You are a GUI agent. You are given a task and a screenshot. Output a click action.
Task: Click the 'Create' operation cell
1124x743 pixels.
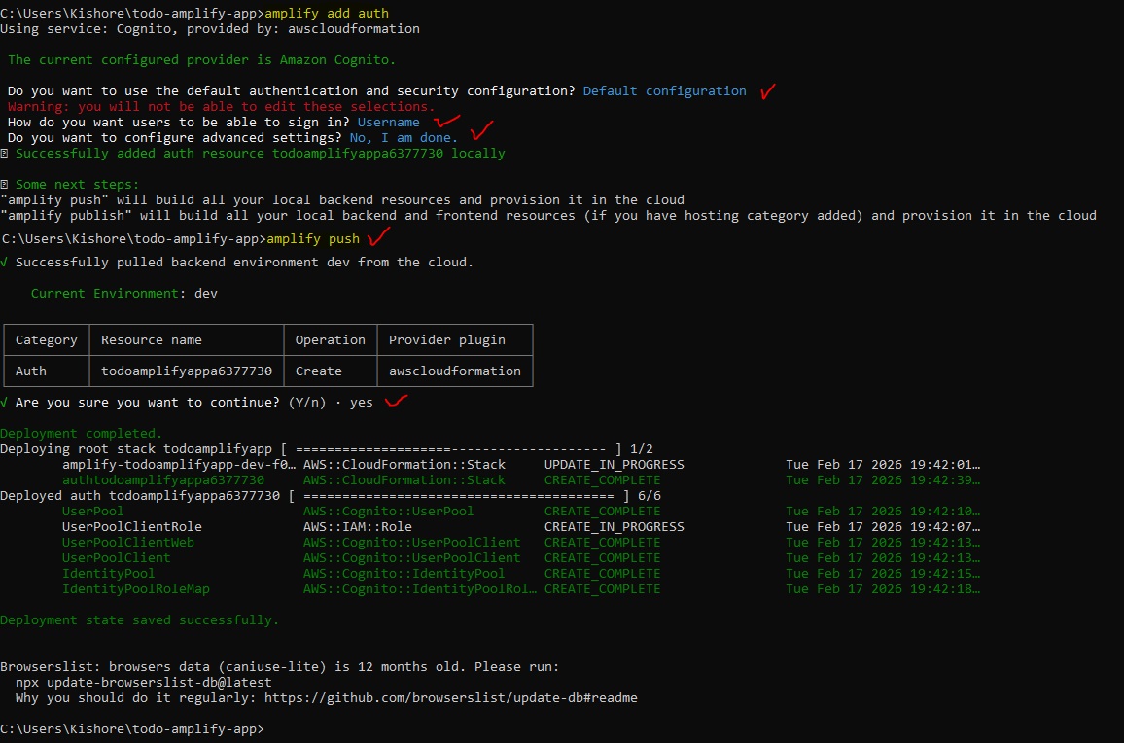(319, 371)
